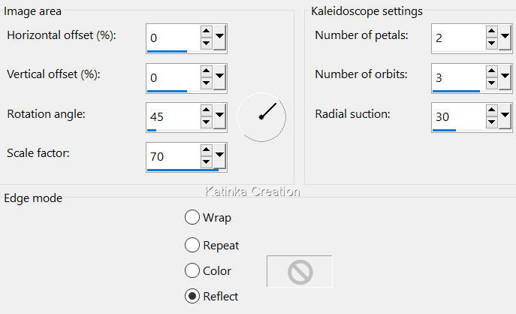This screenshot has height=314, width=516.
Task: Click the Vertical offset value field
Action: [x=173, y=76]
